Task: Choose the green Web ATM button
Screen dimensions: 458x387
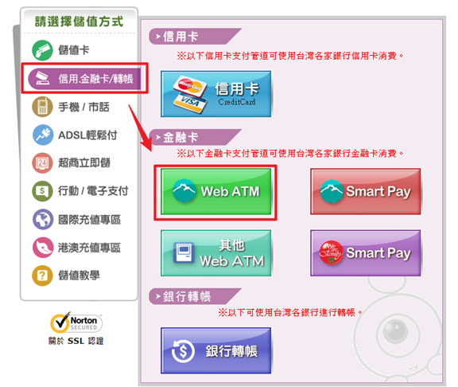Action: point(215,192)
